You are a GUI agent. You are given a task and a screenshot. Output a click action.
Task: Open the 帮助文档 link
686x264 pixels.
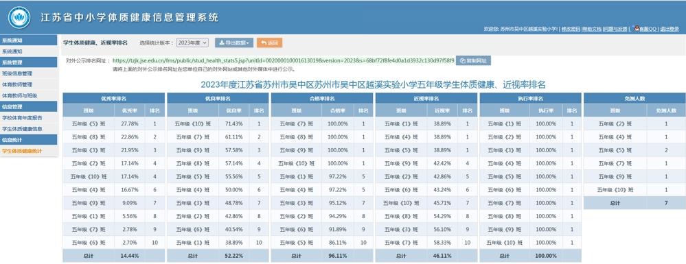pyautogui.click(x=591, y=29)
